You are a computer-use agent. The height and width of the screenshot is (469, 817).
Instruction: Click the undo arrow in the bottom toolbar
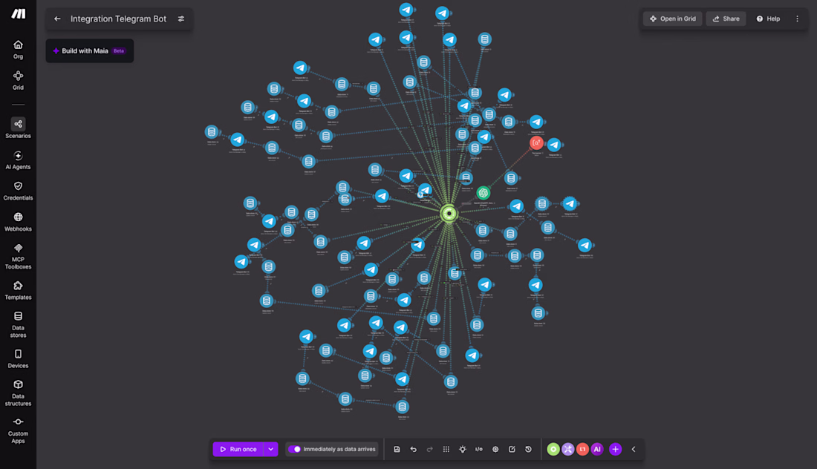pos(413,449)
